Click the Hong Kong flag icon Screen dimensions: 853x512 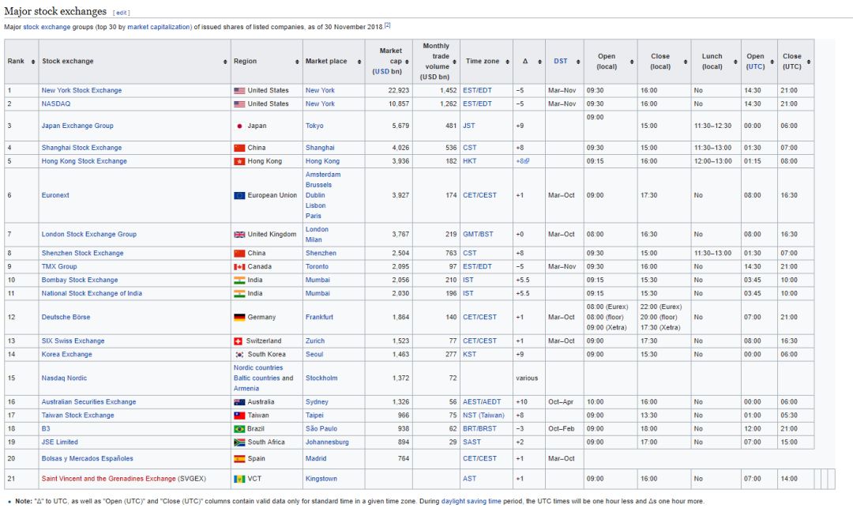coord(239,161)
